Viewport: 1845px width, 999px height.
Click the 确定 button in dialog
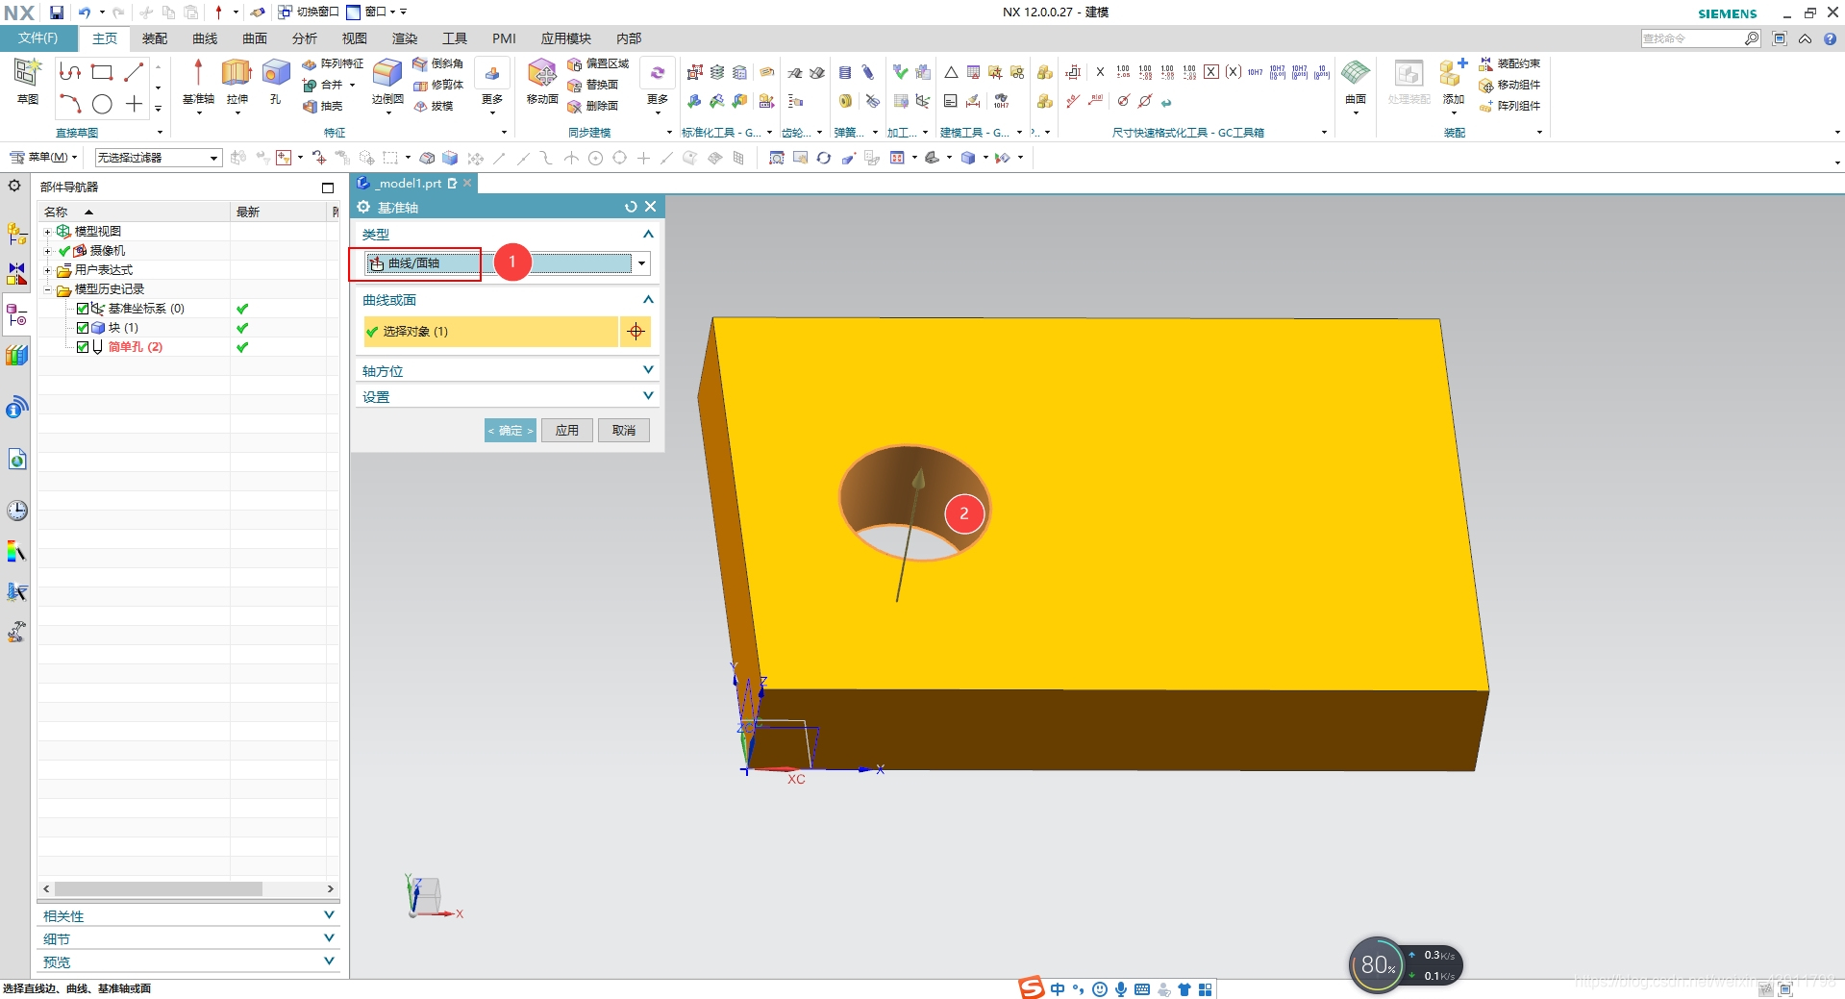tap(510, 431)
